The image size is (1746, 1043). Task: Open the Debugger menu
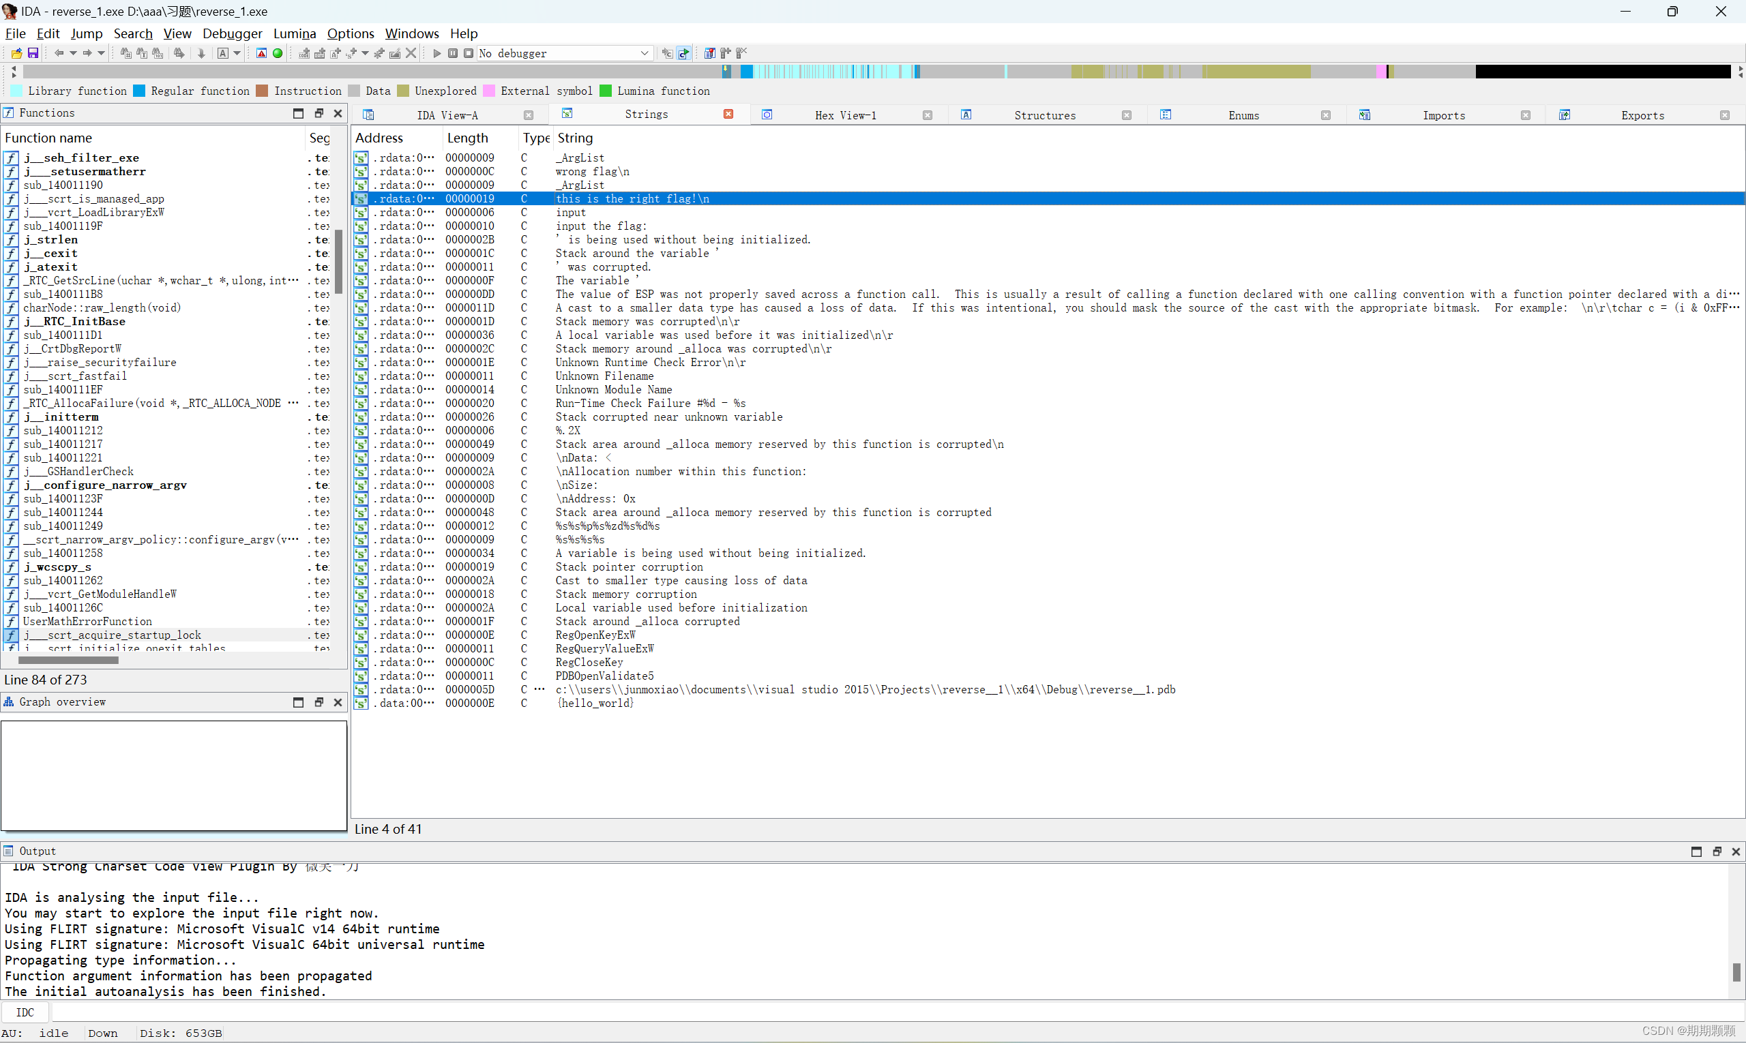(x=232, y=33)
